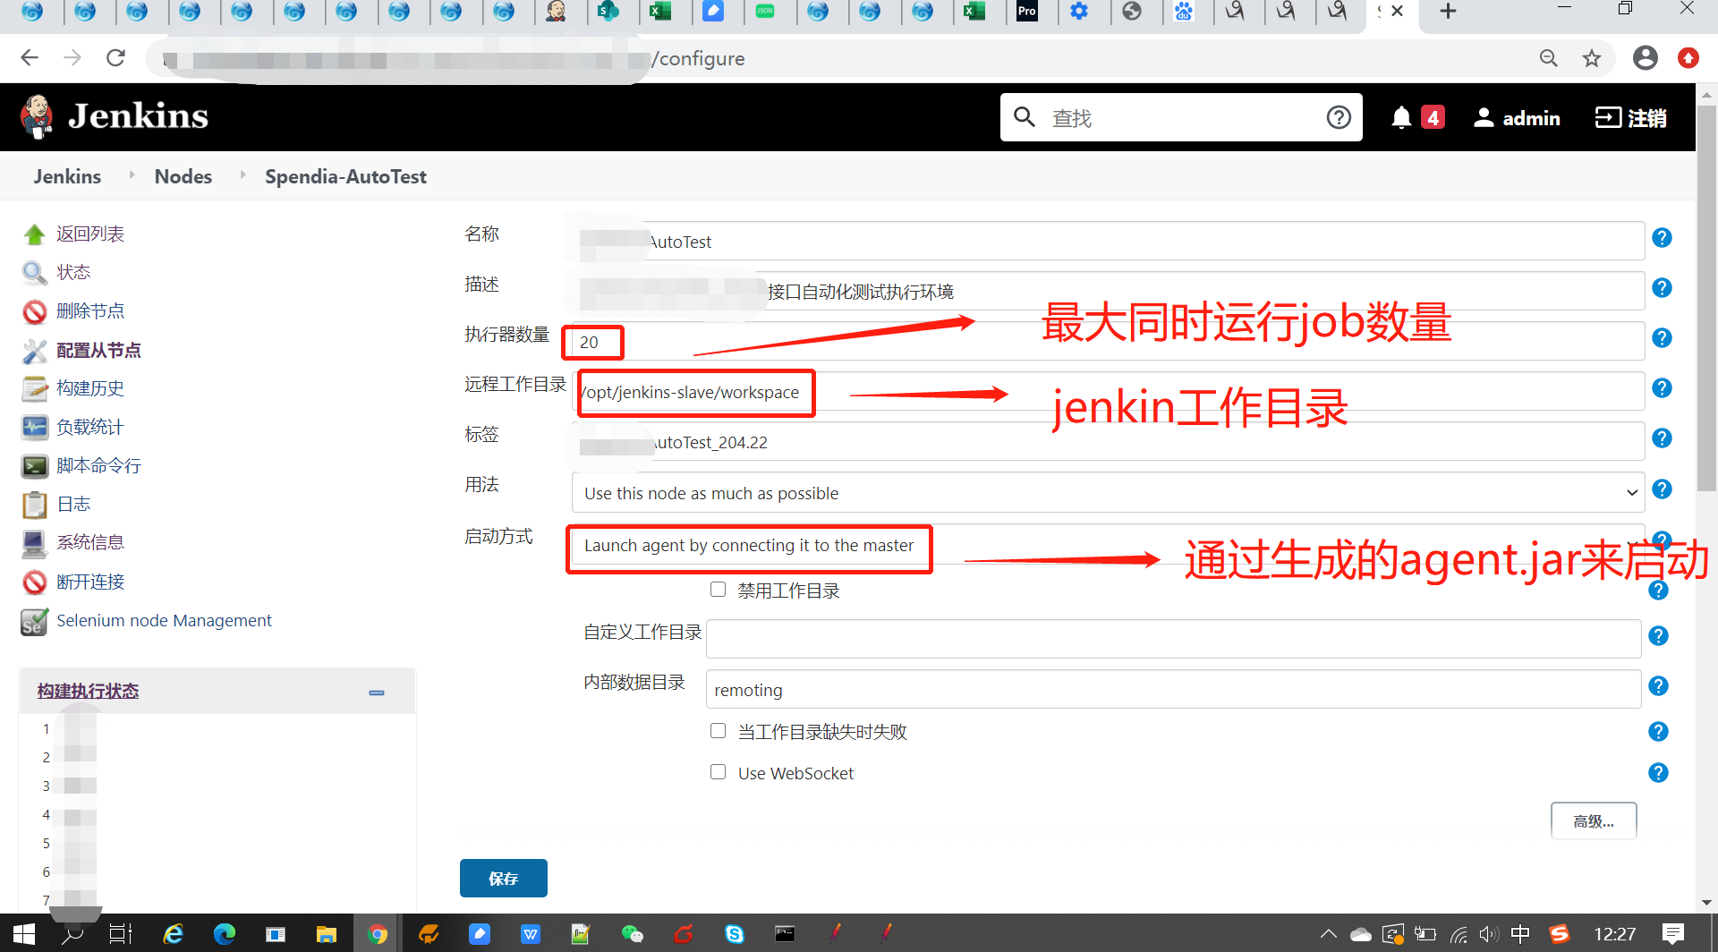Click the 内部数据目录 remoting field
The height and width of the screenshot is (952, 1718).
[x=1173, y=690]
